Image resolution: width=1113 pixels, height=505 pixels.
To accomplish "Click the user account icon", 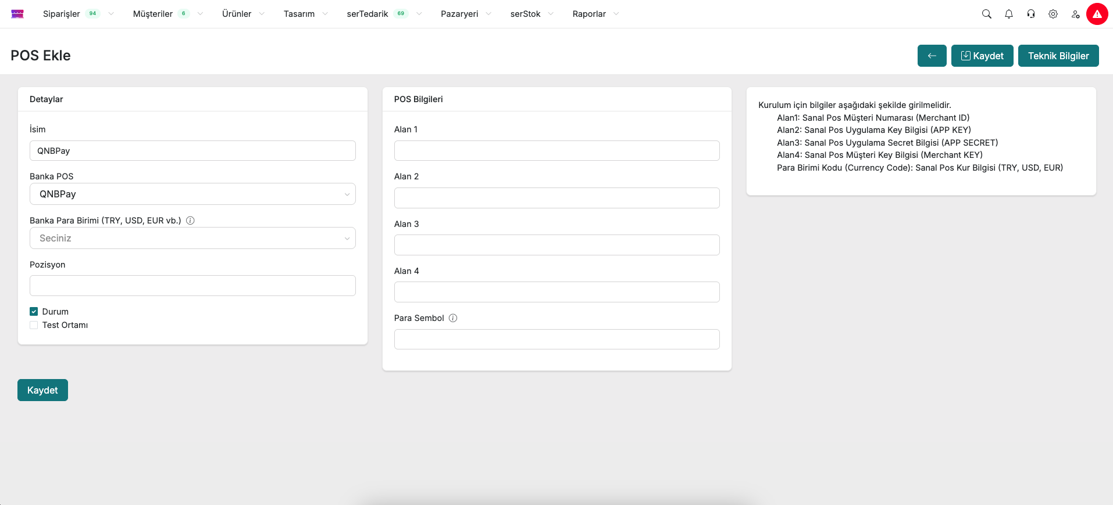I will pyautogui.click(x=1075, y=14).
